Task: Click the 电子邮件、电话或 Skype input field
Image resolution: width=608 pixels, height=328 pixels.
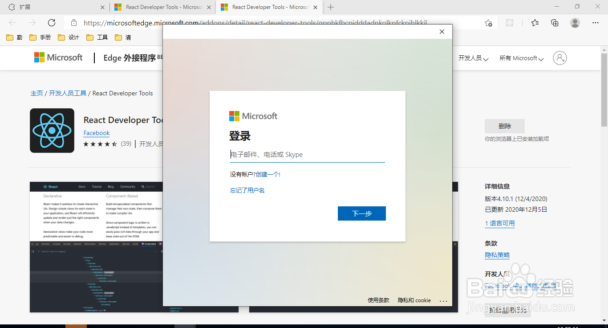Action: coord(308,155)
